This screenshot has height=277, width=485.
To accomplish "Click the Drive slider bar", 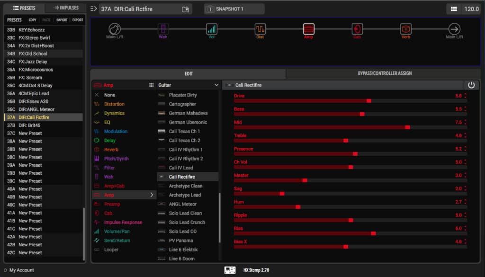I will click(x=350, y=101).
